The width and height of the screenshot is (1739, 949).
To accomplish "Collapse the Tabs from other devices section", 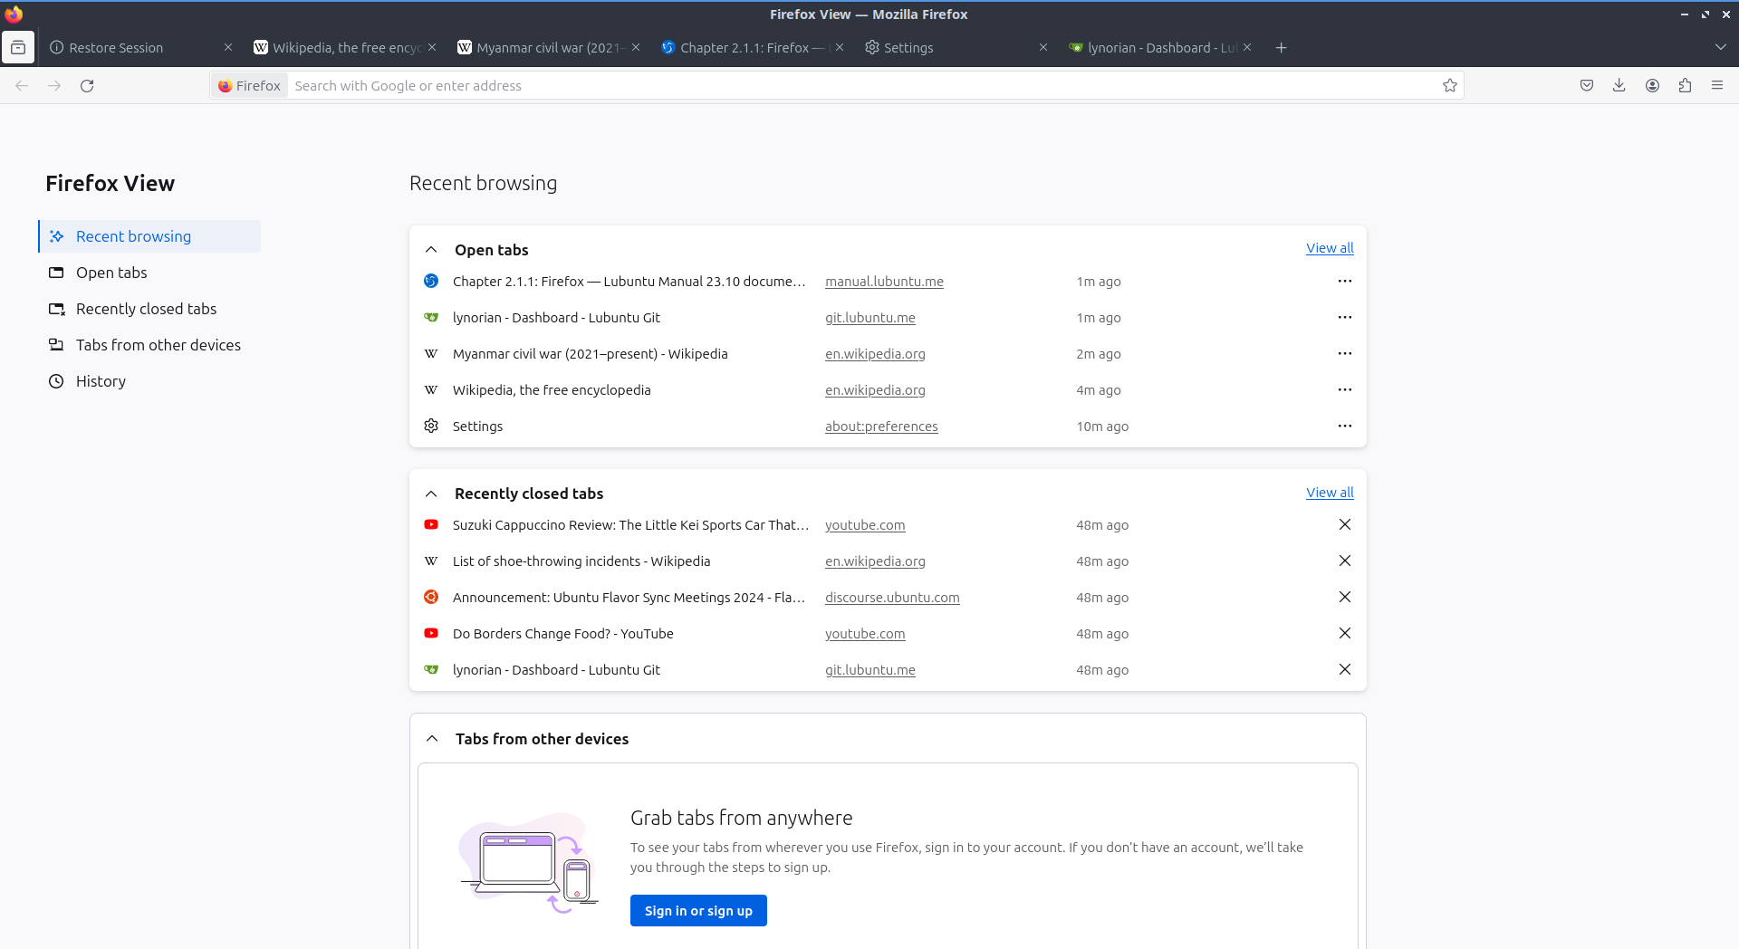I will [x=432, y=739].
